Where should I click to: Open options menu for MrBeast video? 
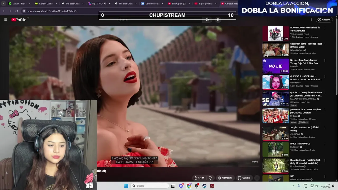pyautogui.click(x=325, y=110)
